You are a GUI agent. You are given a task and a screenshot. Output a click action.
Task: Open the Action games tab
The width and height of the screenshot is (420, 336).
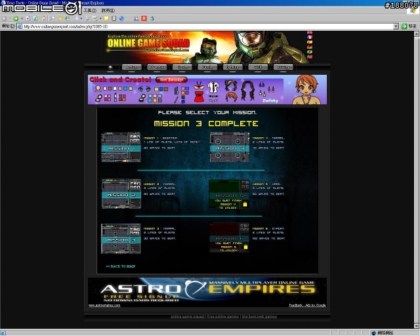(132, 67)
